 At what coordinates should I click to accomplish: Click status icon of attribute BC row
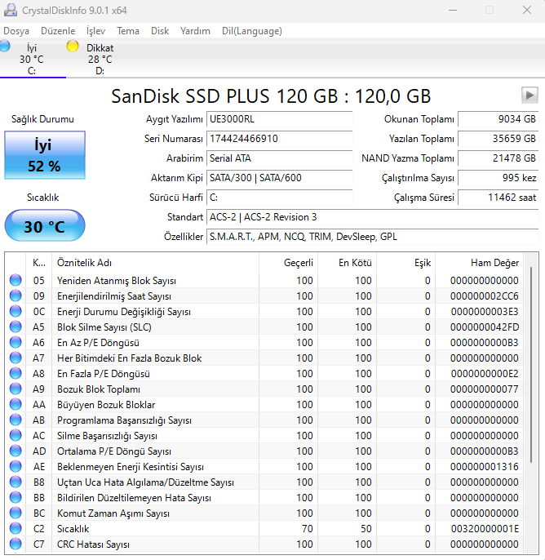[16, 513]
